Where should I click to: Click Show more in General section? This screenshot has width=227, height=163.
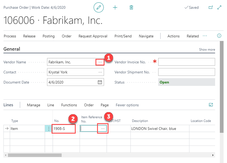[207, 49]
